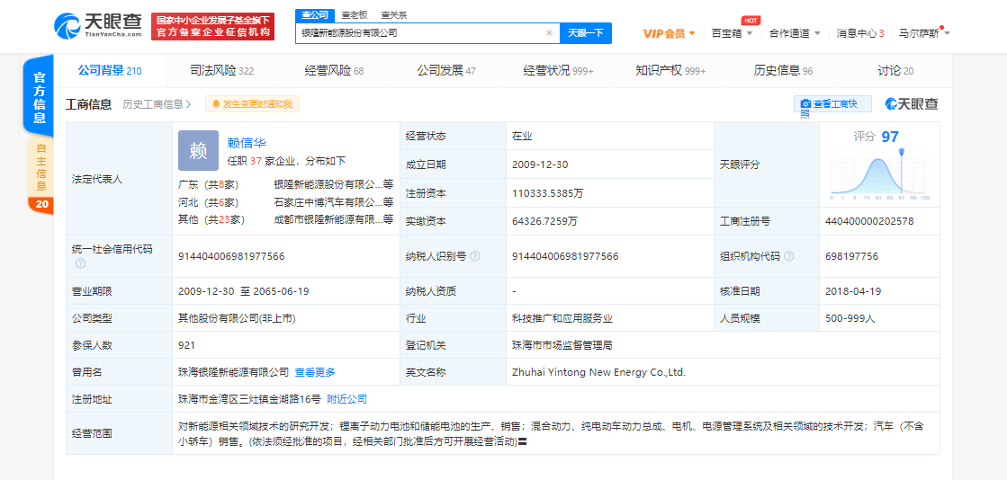Open the 经营状况 tab
The height and width of the screenshot is (480, 1007).
(558, 71)
